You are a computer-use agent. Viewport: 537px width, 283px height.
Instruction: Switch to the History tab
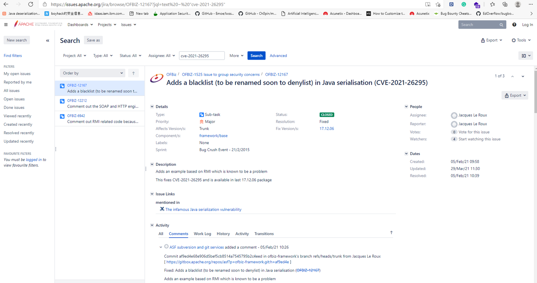pos(223,234)
